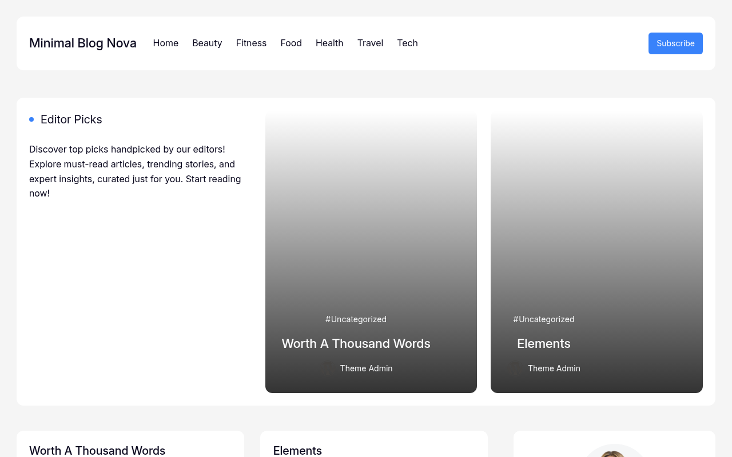
Task: Select Food in the navigation
Action: point(291,43)
